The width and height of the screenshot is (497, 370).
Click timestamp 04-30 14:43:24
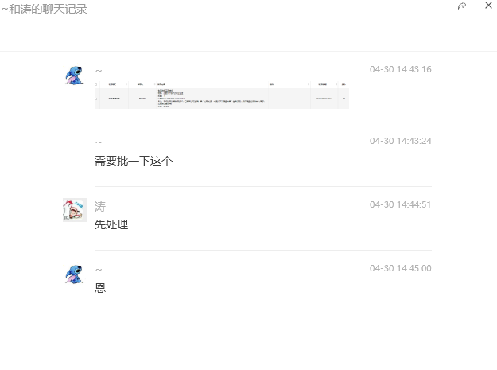click(400, 141)
